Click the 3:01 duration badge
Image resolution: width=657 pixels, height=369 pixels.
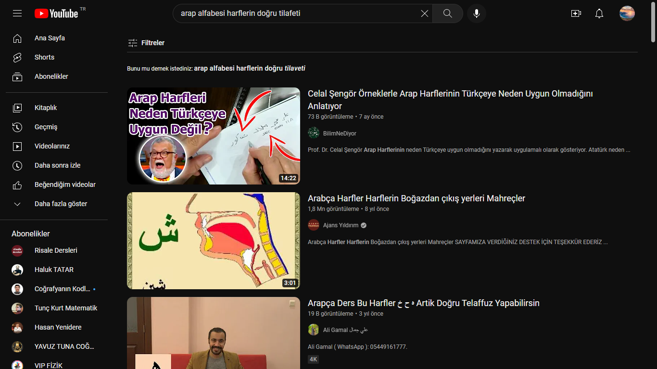(290, 283)
